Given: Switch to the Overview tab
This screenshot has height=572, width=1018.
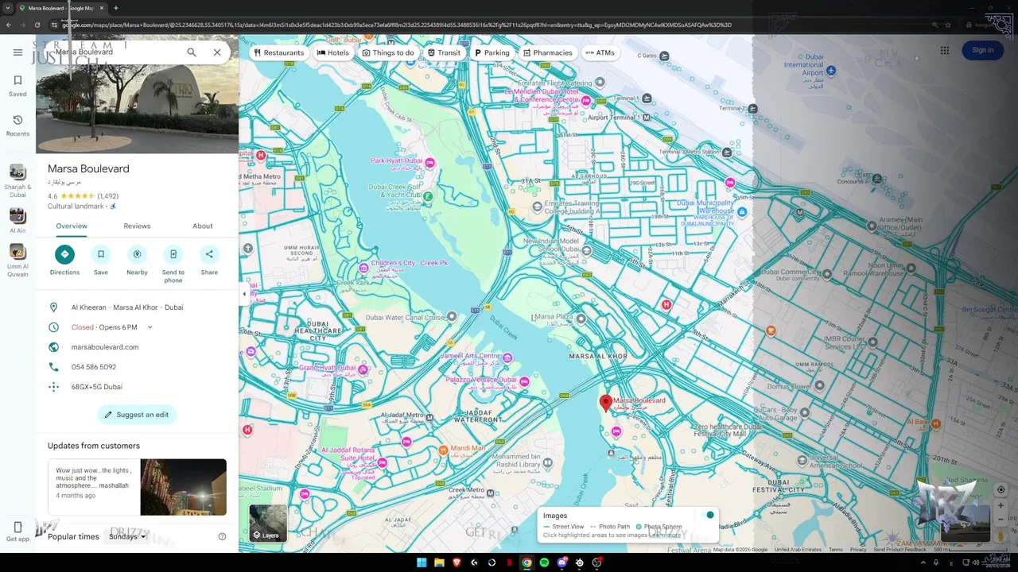Looking at the screenshot, I should tap(72, 226).
